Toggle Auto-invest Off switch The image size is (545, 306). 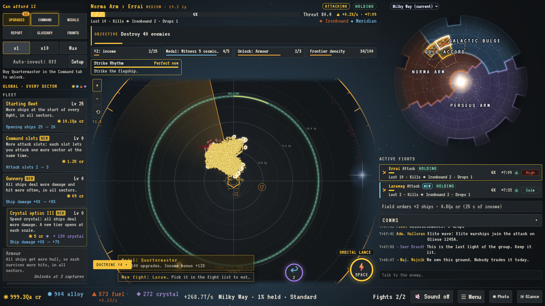(x=35, y=62)
